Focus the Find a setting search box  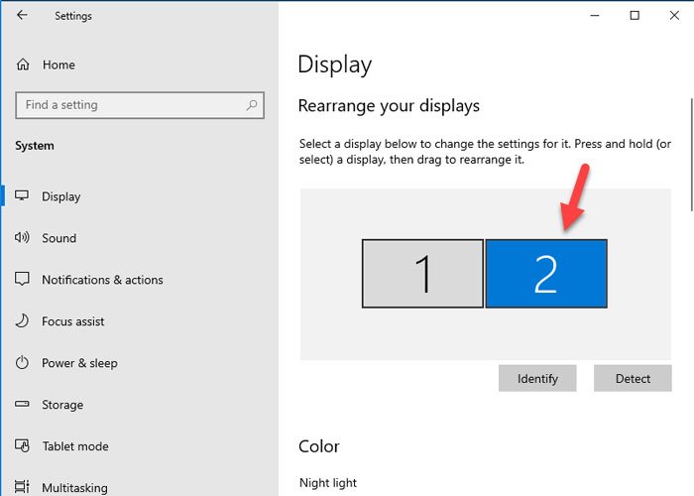coord(129,105)
